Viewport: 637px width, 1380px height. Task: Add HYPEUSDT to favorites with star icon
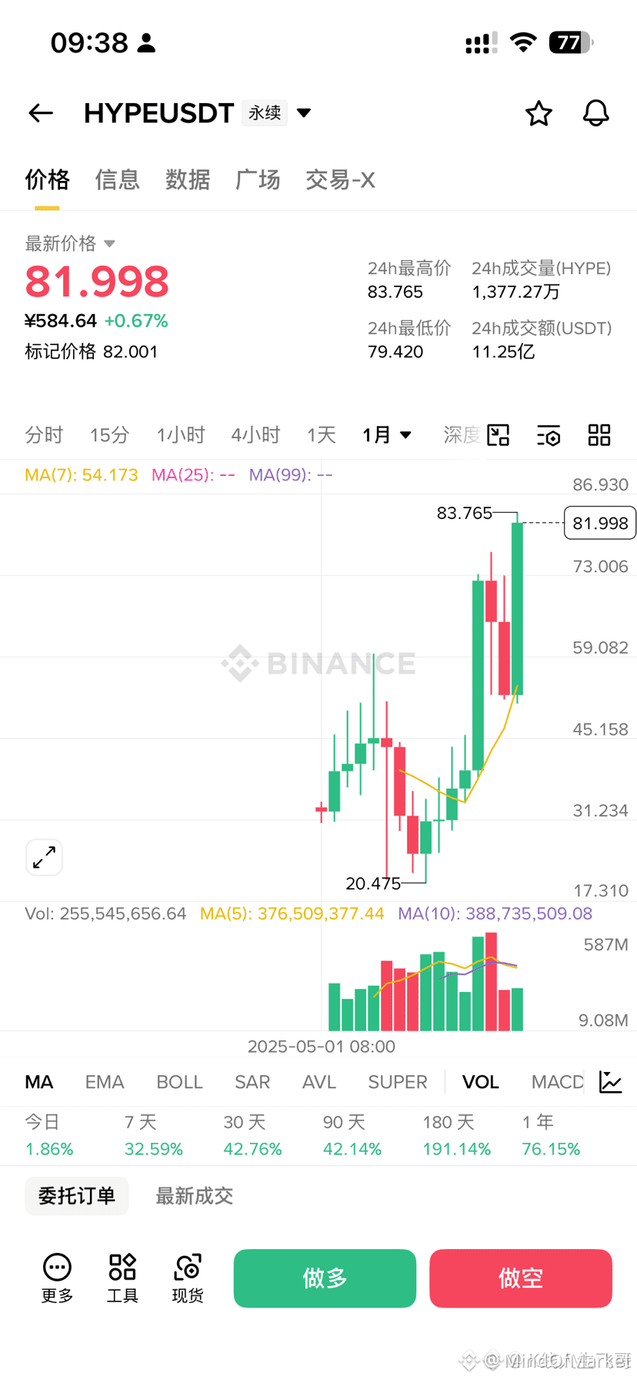click(539, 113)
